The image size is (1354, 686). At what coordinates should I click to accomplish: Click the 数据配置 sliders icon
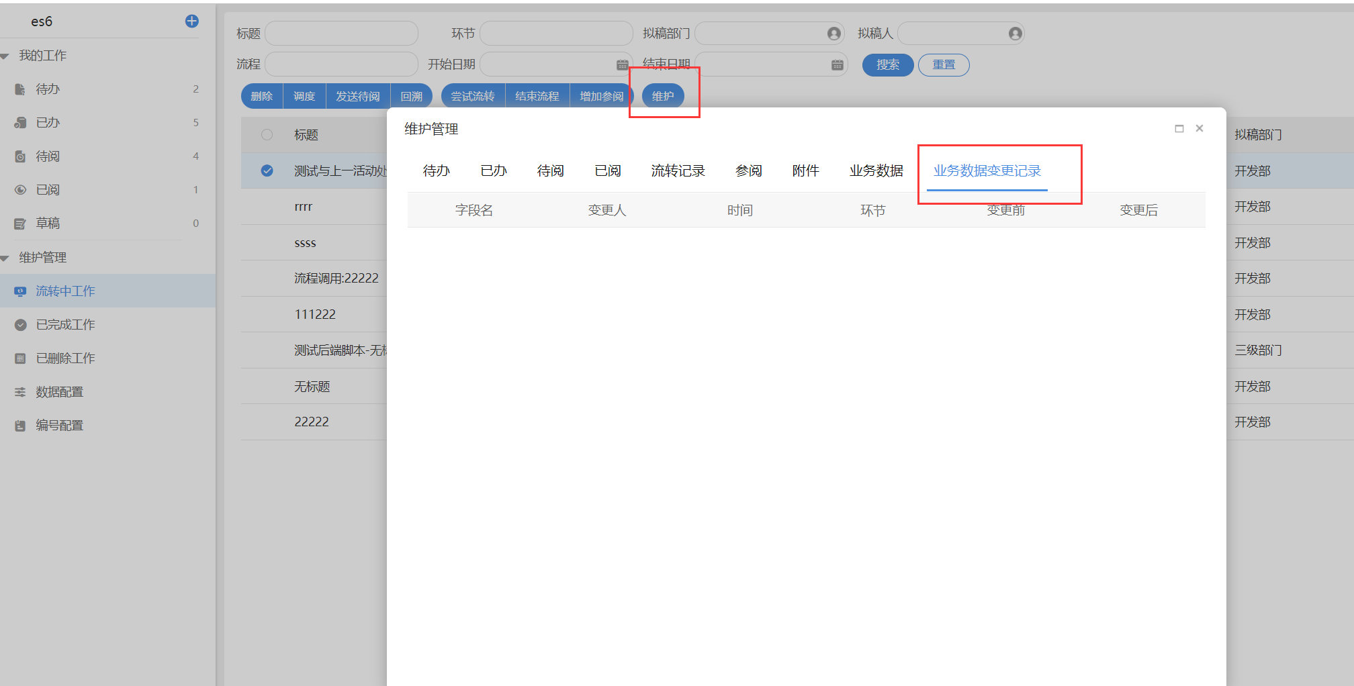[20, 392]
